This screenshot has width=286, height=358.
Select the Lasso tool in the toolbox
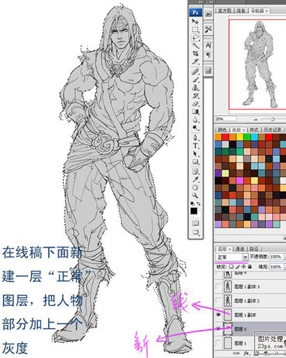[196, 37]
